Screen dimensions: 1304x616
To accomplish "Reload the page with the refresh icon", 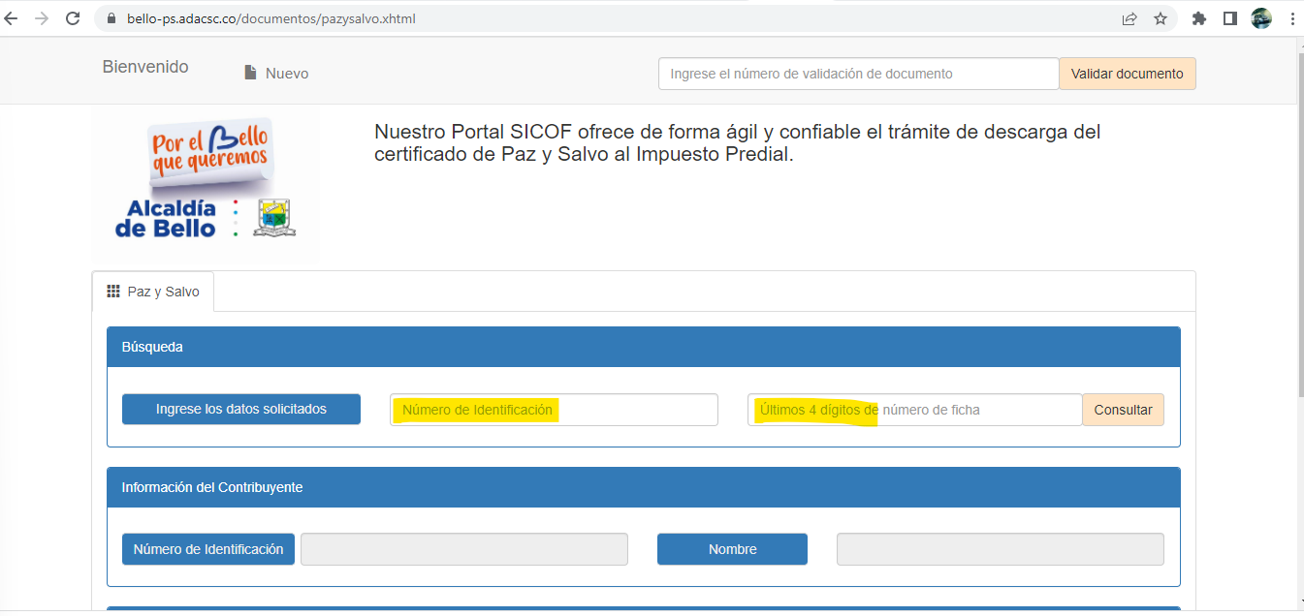I will point(73,18).
